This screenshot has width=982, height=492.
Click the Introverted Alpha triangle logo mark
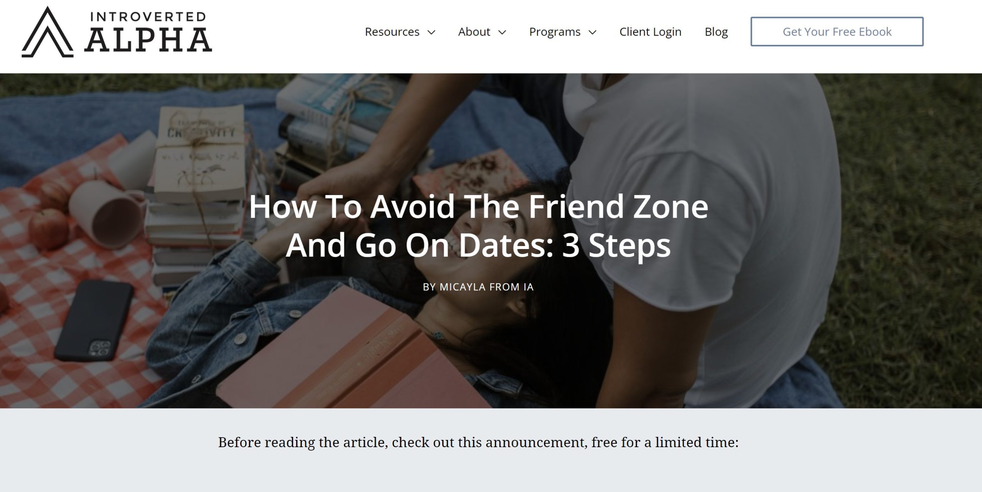[x=47, y=32]
